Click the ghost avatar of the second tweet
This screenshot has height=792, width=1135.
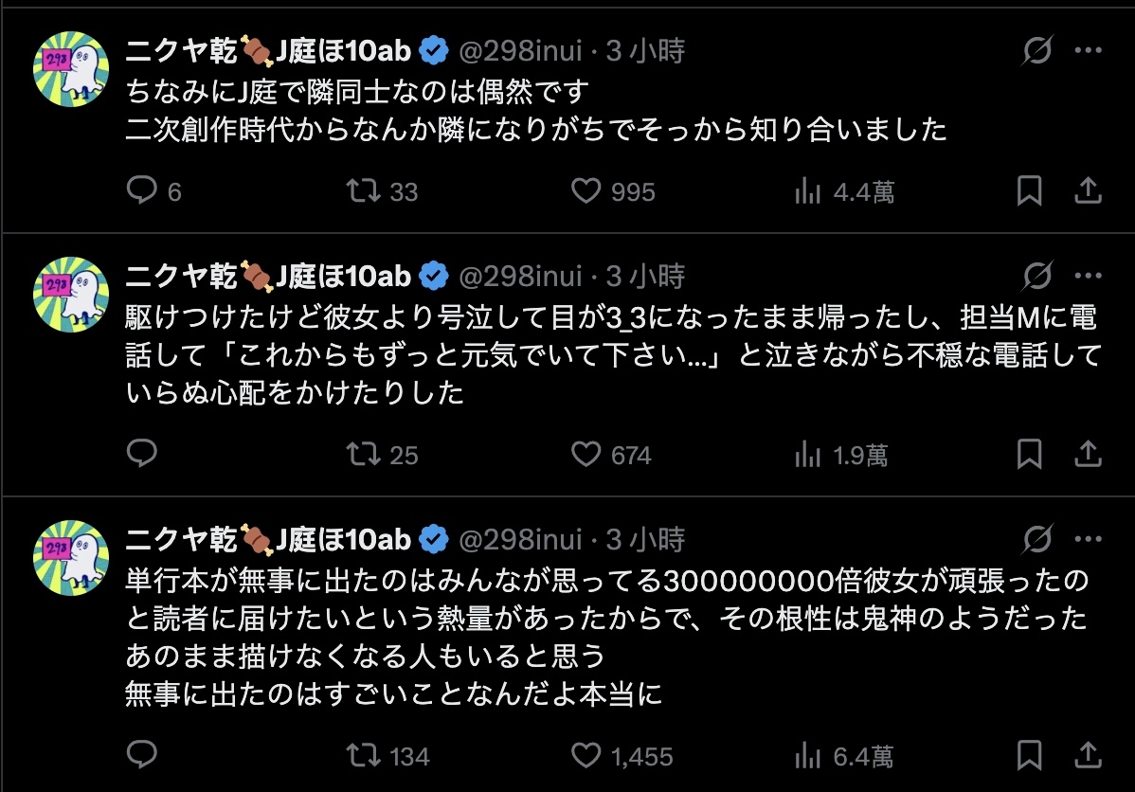71,295
